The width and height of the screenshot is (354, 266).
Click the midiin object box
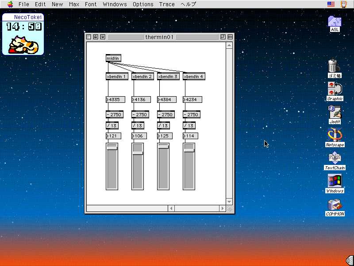[113, 58]
